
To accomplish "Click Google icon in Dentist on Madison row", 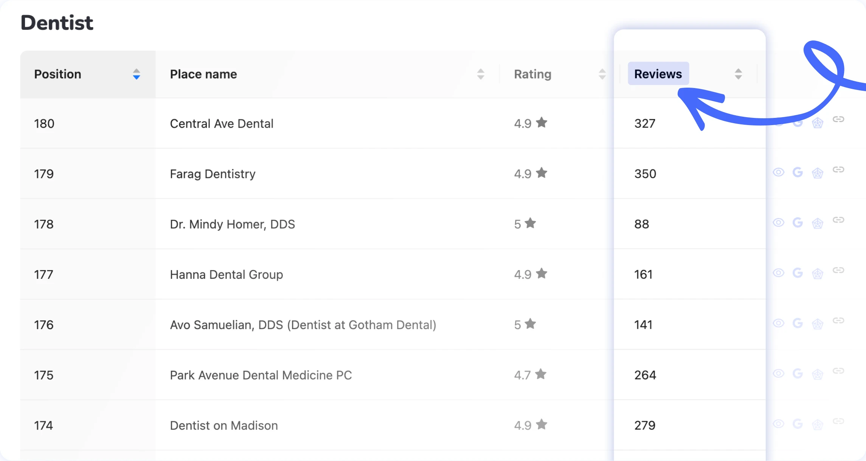I will pos(798,424).
